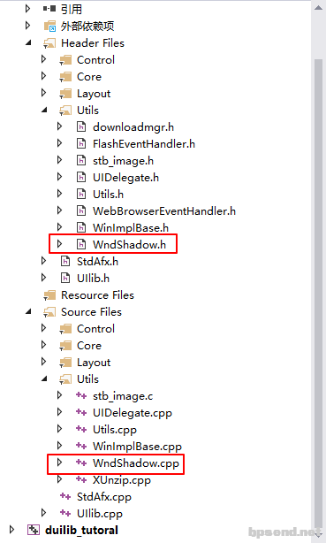Click the stb_image.c source file icon
326x543 pixels.
81,395
